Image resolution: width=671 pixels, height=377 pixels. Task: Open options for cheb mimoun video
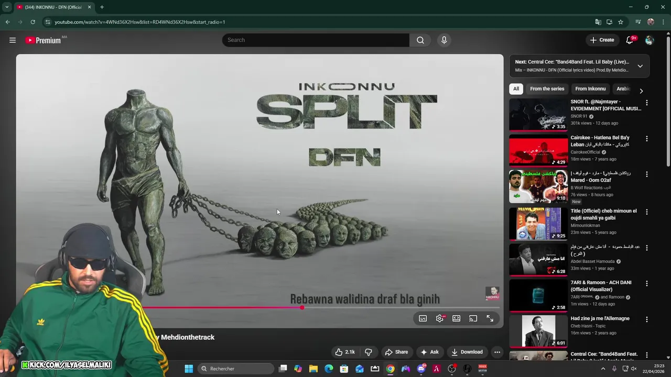[x=646, y=212]
